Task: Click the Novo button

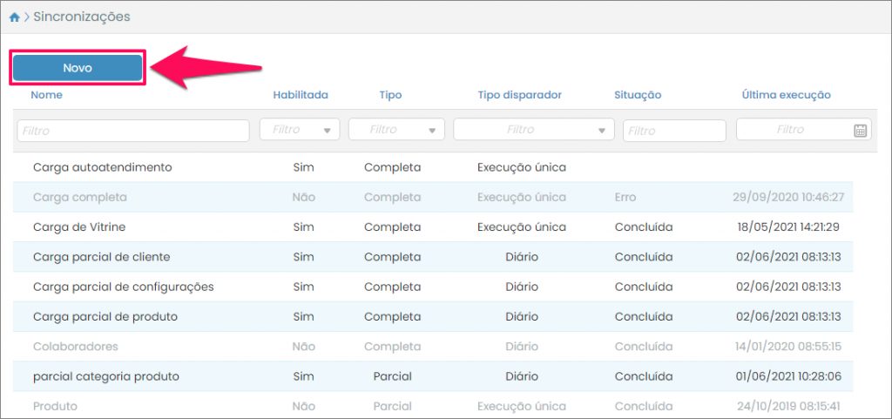Action: click(x=78, y=68)
